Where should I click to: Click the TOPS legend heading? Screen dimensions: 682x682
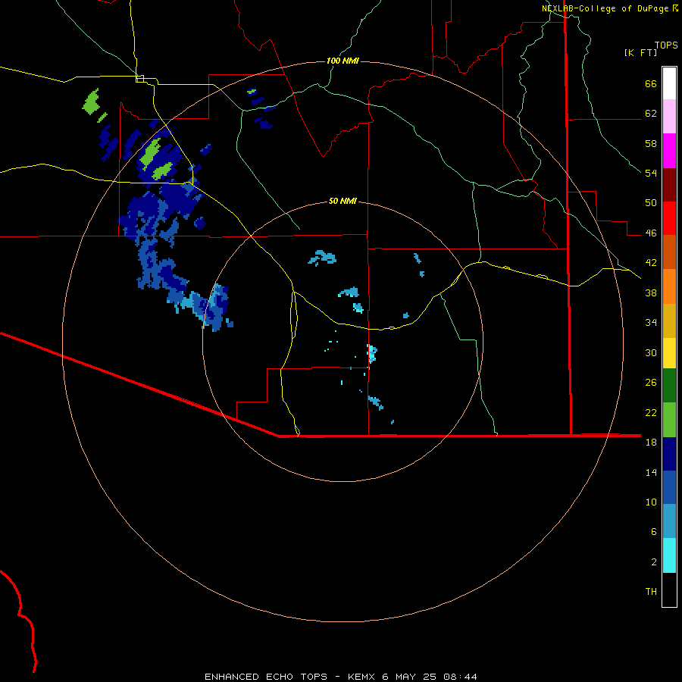tap(666, 45)
